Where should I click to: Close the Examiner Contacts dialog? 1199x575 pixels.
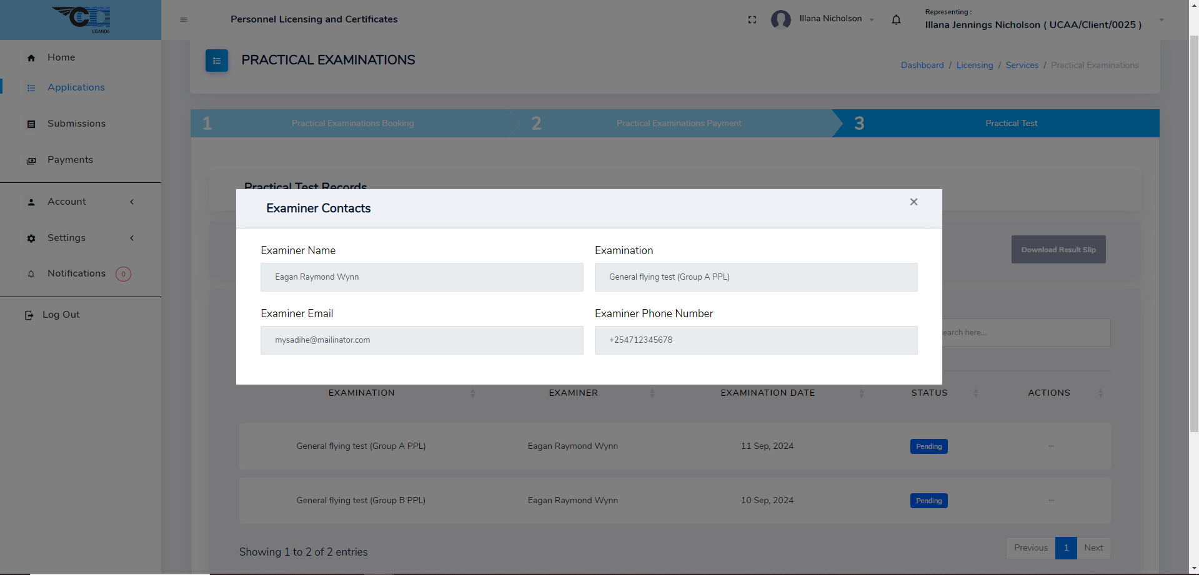pos(913,202)
